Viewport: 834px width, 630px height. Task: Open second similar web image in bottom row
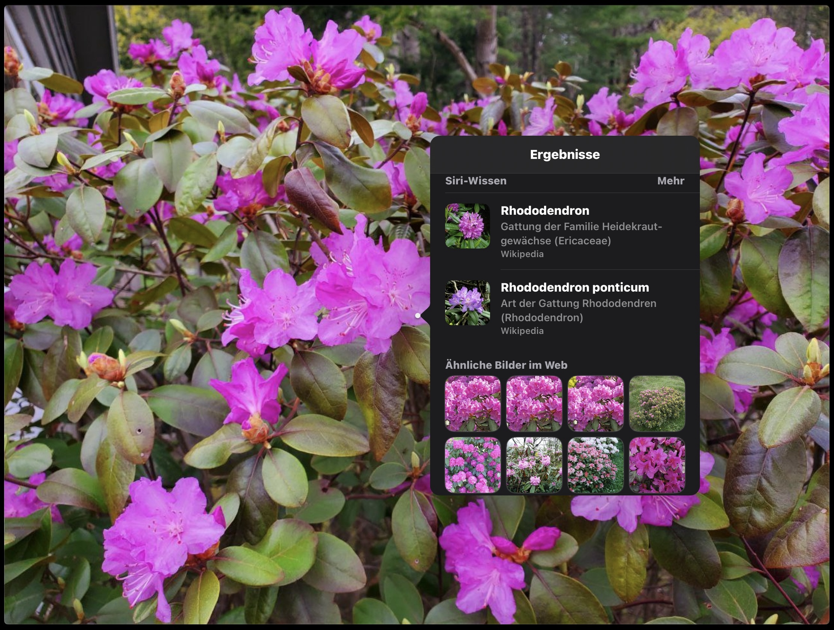534,465
